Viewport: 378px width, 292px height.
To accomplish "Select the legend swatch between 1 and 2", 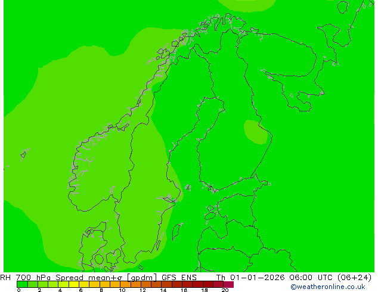I will (x=33, y=284).
